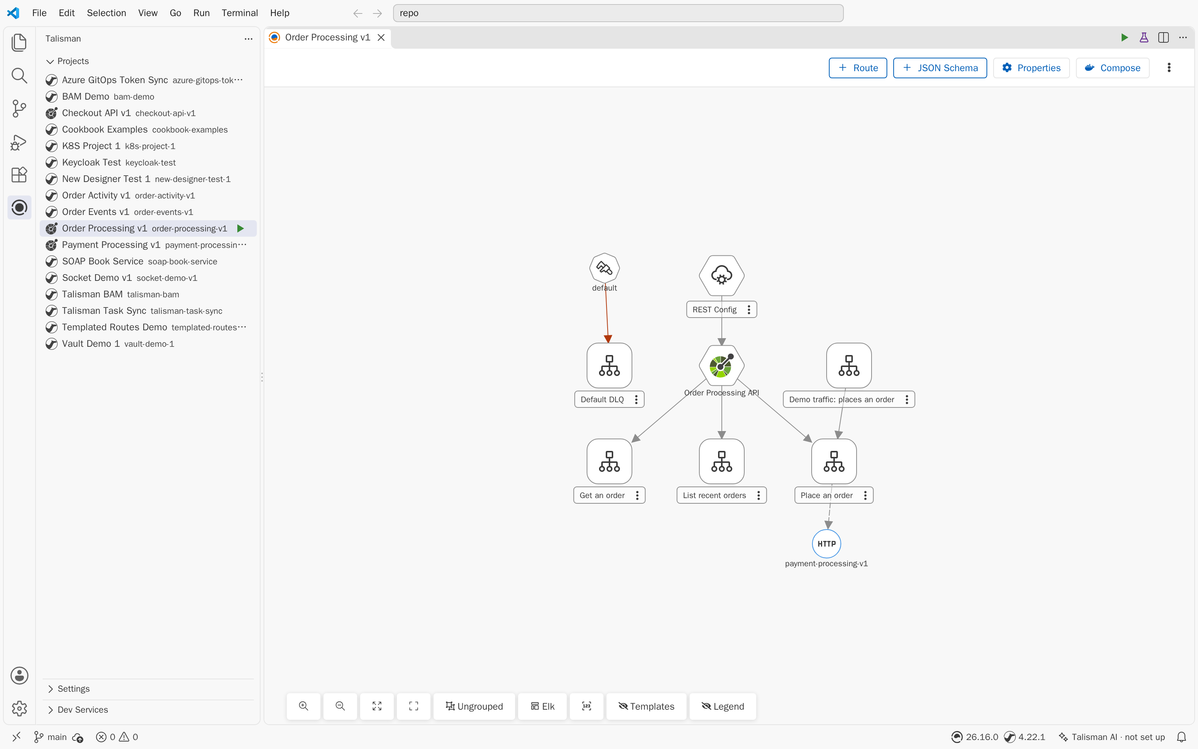Run Order Processing v1 with the green play icon
The width and height of the screenshot is (1198, 749).
(240, 228)
